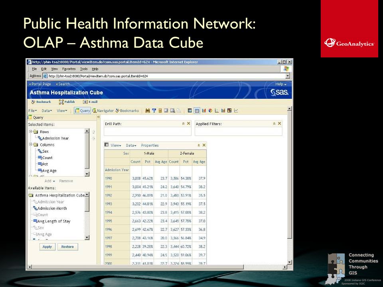
Task: Click the calculator icon in toolbar
Action: 160,110
